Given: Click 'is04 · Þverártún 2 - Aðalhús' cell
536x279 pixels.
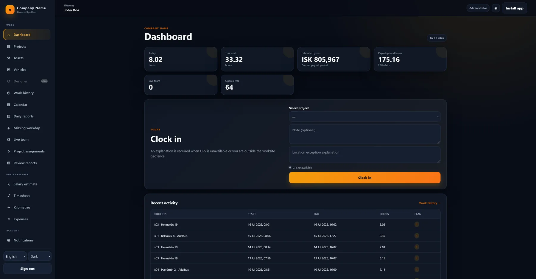Looking at the screenshot, I should [x=171, y=270].
